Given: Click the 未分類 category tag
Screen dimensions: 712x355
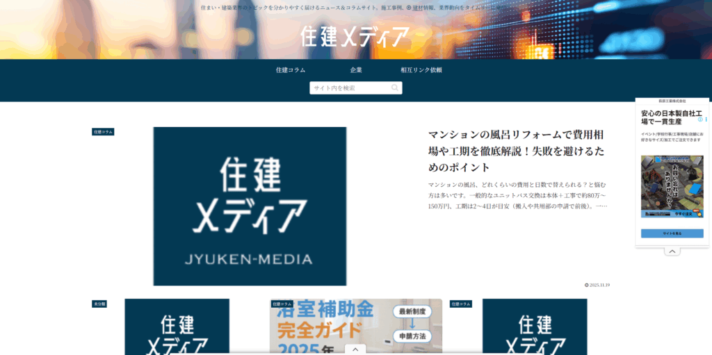Looking at the screenshot, I should 99,304.
